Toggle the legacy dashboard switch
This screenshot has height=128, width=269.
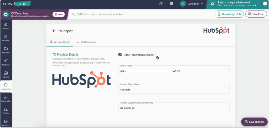(263, 4)
